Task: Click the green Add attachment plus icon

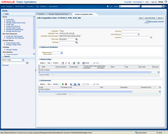Action: pos(62,84)
